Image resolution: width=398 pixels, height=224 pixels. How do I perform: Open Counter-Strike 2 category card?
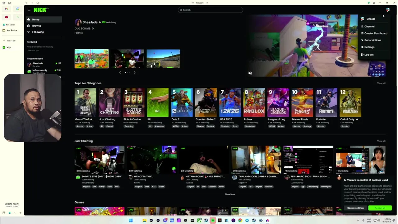tap(206, 102)
